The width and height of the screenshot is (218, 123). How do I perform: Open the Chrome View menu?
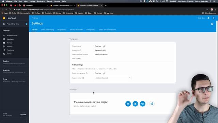click(26, 1)
